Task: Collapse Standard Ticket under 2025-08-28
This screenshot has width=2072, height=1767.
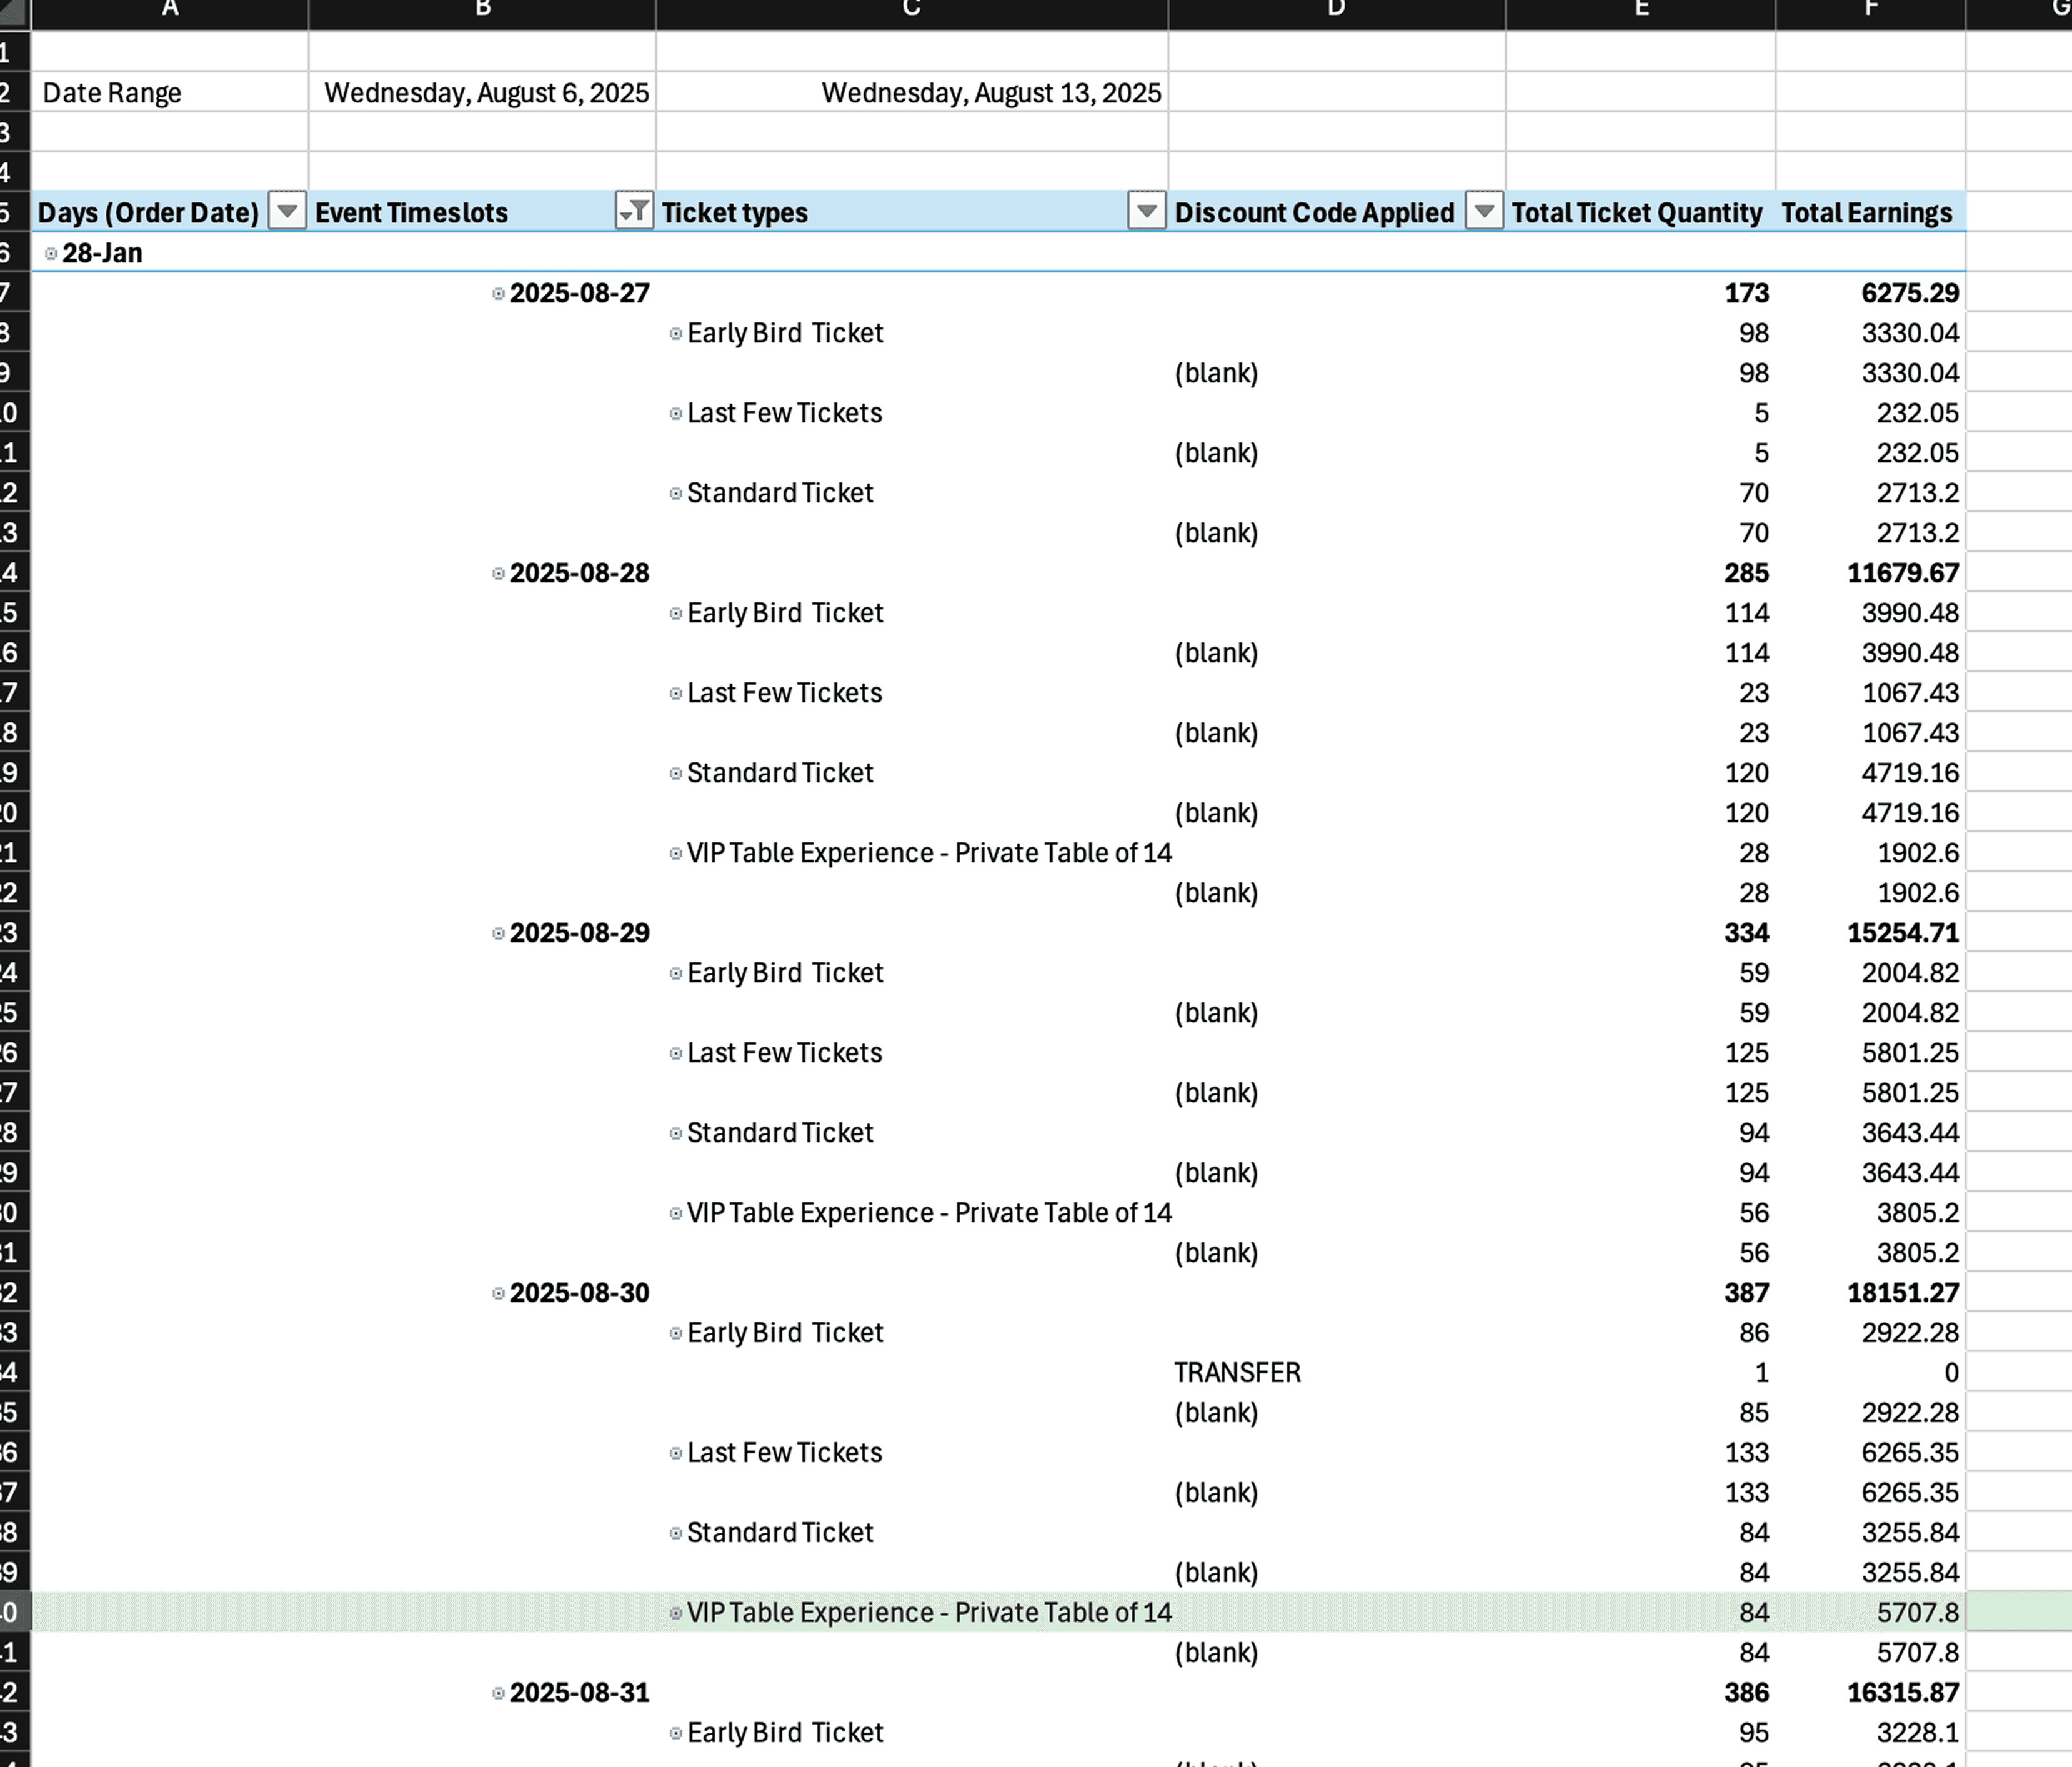Action: coord(676,774)
